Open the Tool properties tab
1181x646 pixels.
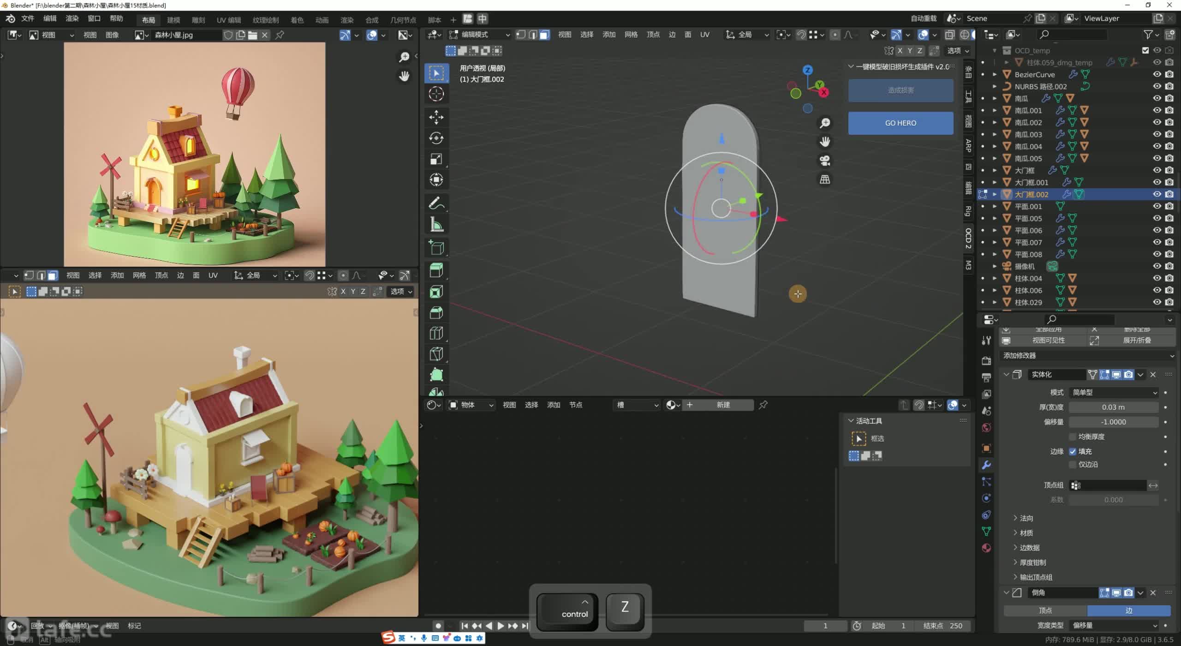(986, 341)
